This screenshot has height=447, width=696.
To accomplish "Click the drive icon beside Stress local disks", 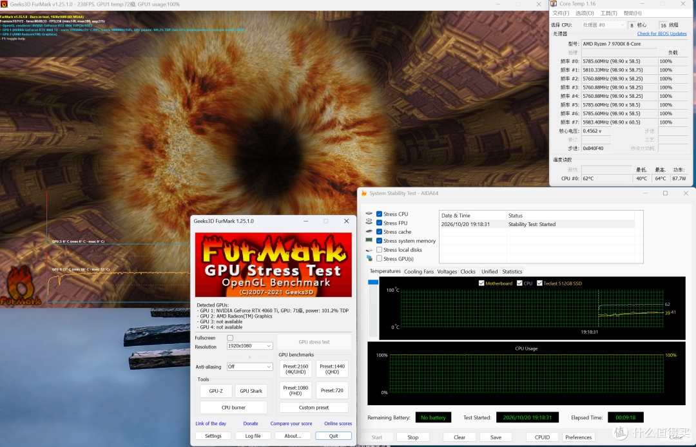I will point(369,250).
